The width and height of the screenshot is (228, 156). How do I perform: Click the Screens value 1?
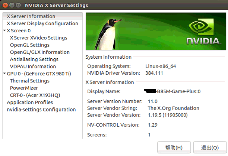(149, 135)
